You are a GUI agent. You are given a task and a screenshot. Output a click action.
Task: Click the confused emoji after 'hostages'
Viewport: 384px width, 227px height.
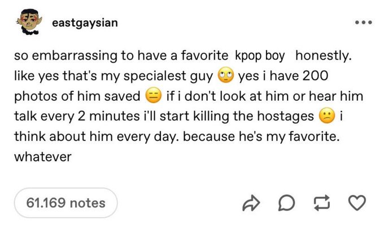(325, 117)
